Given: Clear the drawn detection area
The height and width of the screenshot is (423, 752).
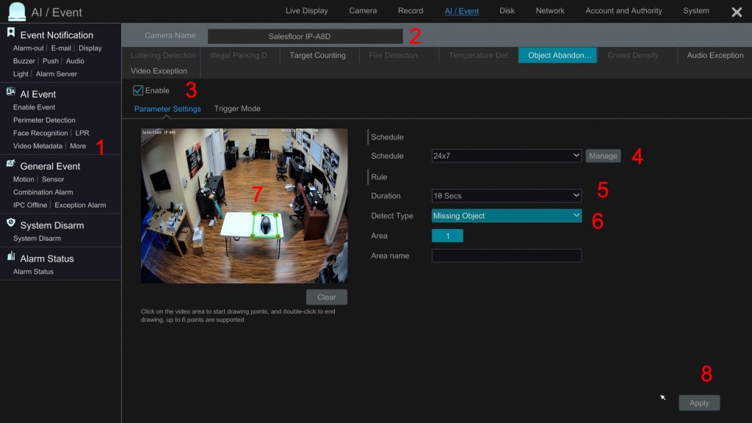Looking at the screenshot, I should pos(326,297).
